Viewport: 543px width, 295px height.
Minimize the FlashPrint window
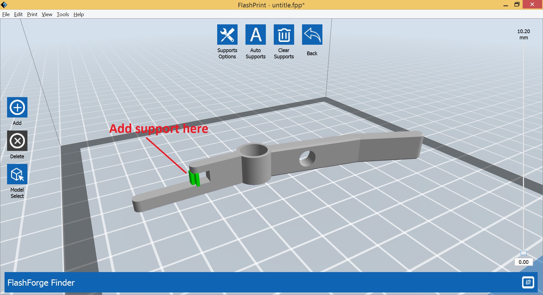505,5
